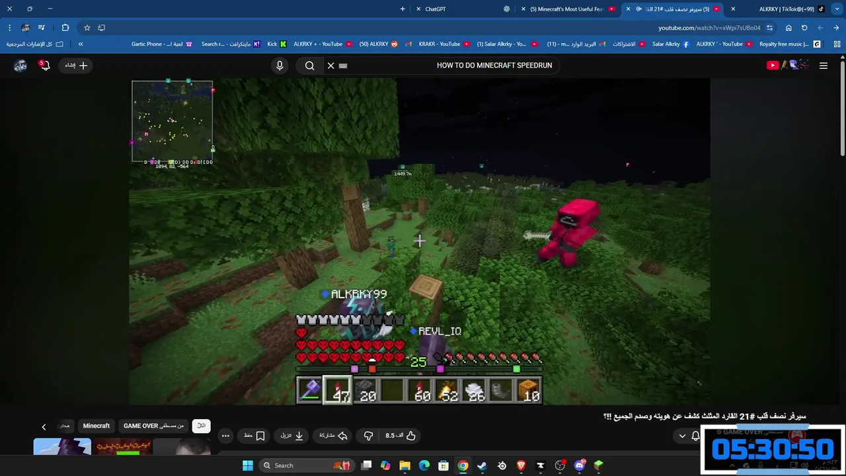Expand subscription notification options chevron
The width and height of the screenshot is (846, 476).
pos(683,436)
